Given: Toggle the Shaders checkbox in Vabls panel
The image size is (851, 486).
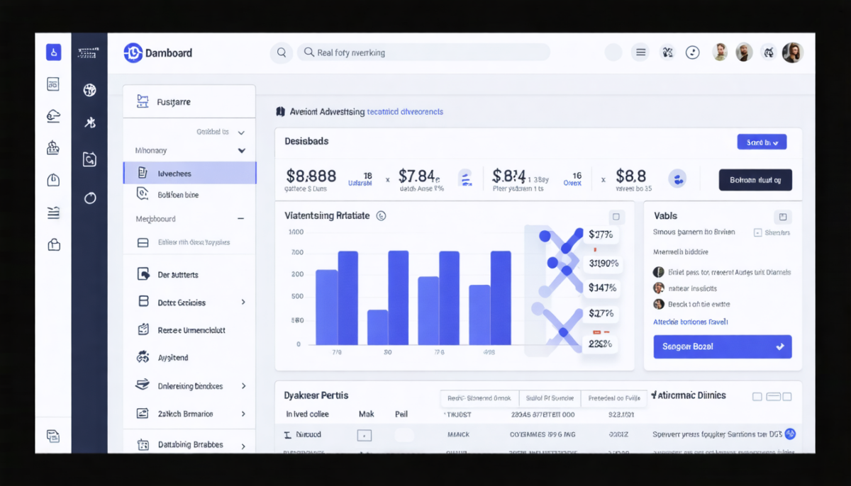Looking at the screenshot, I should [x=758, y=232].
